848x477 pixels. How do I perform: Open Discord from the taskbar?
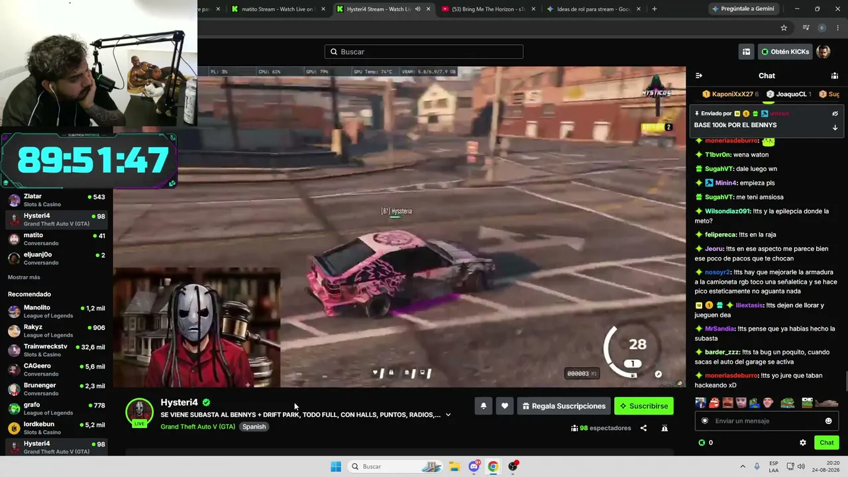click(x=474, y=466)
